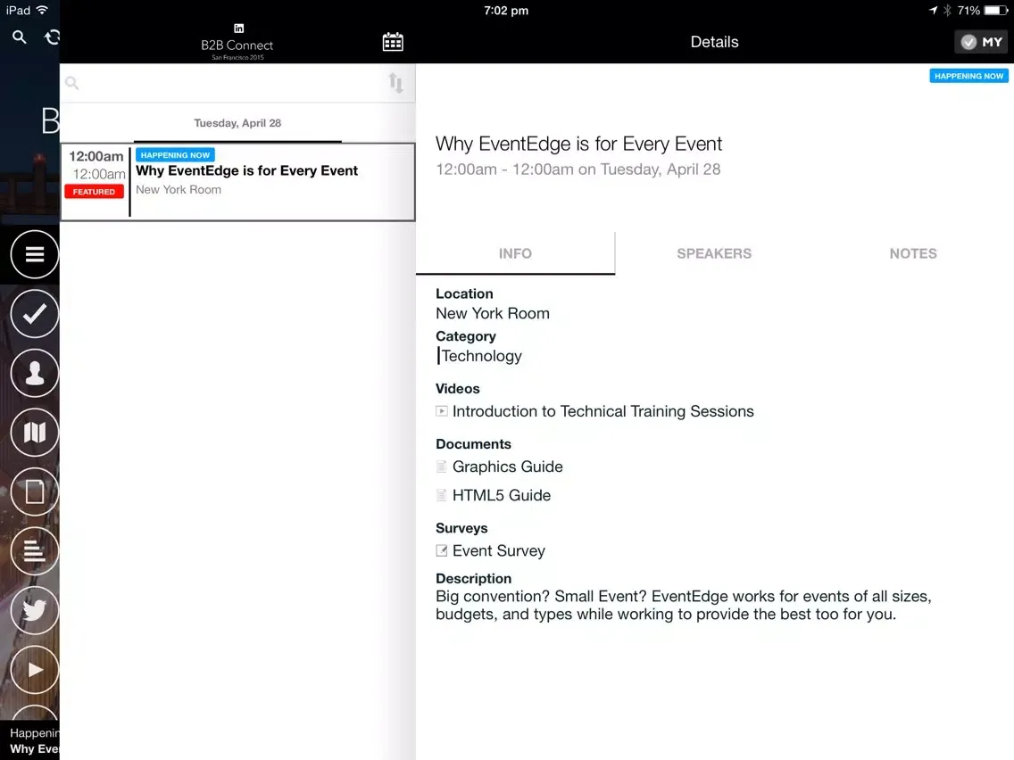This screenshot has width=1014, height=760.
Task: Click the HAPPENING NOW badge in details header
Action: click(x=968, y=76)
